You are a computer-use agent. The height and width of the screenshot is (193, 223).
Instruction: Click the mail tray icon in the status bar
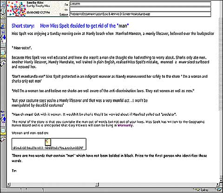point(219,190)
